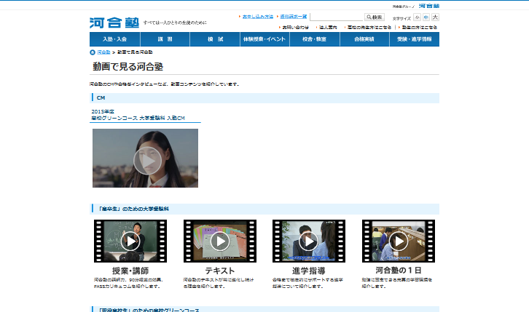Open the 受験・進学情報 menu
529x312 pixels.
[415, 39]
